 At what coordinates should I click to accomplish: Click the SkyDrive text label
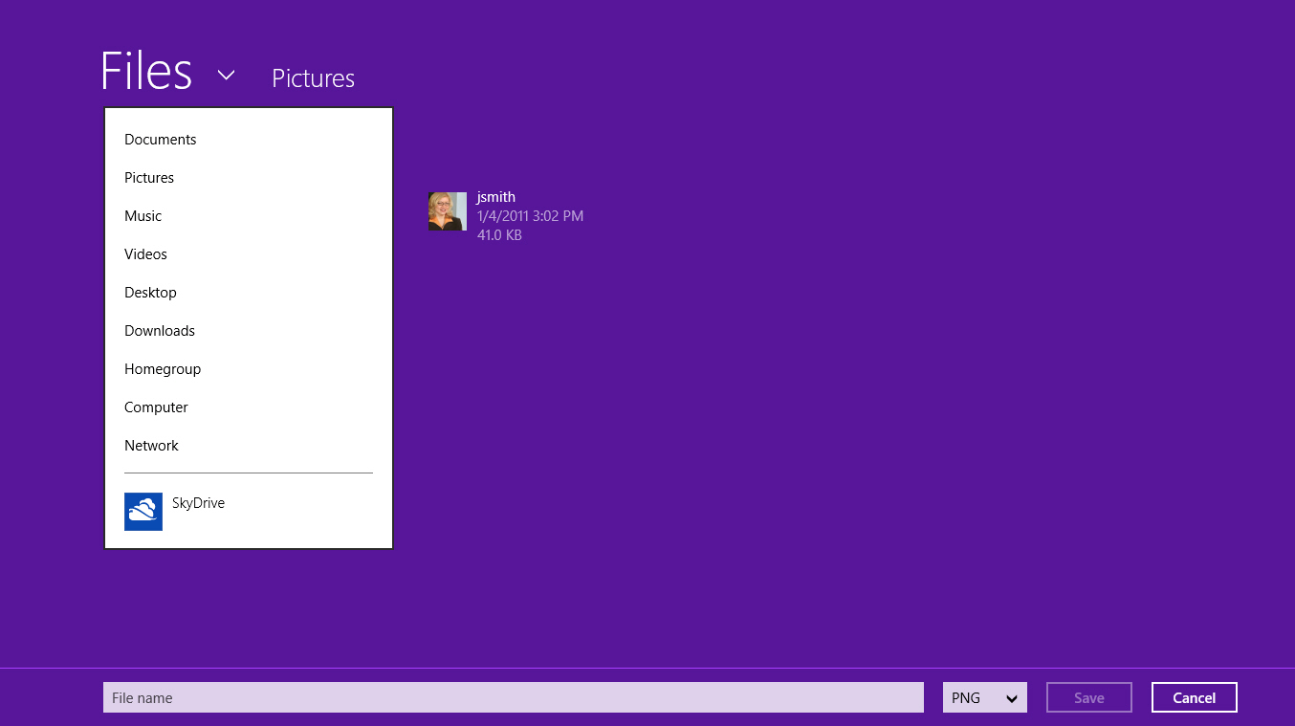[x=198, y=503]
